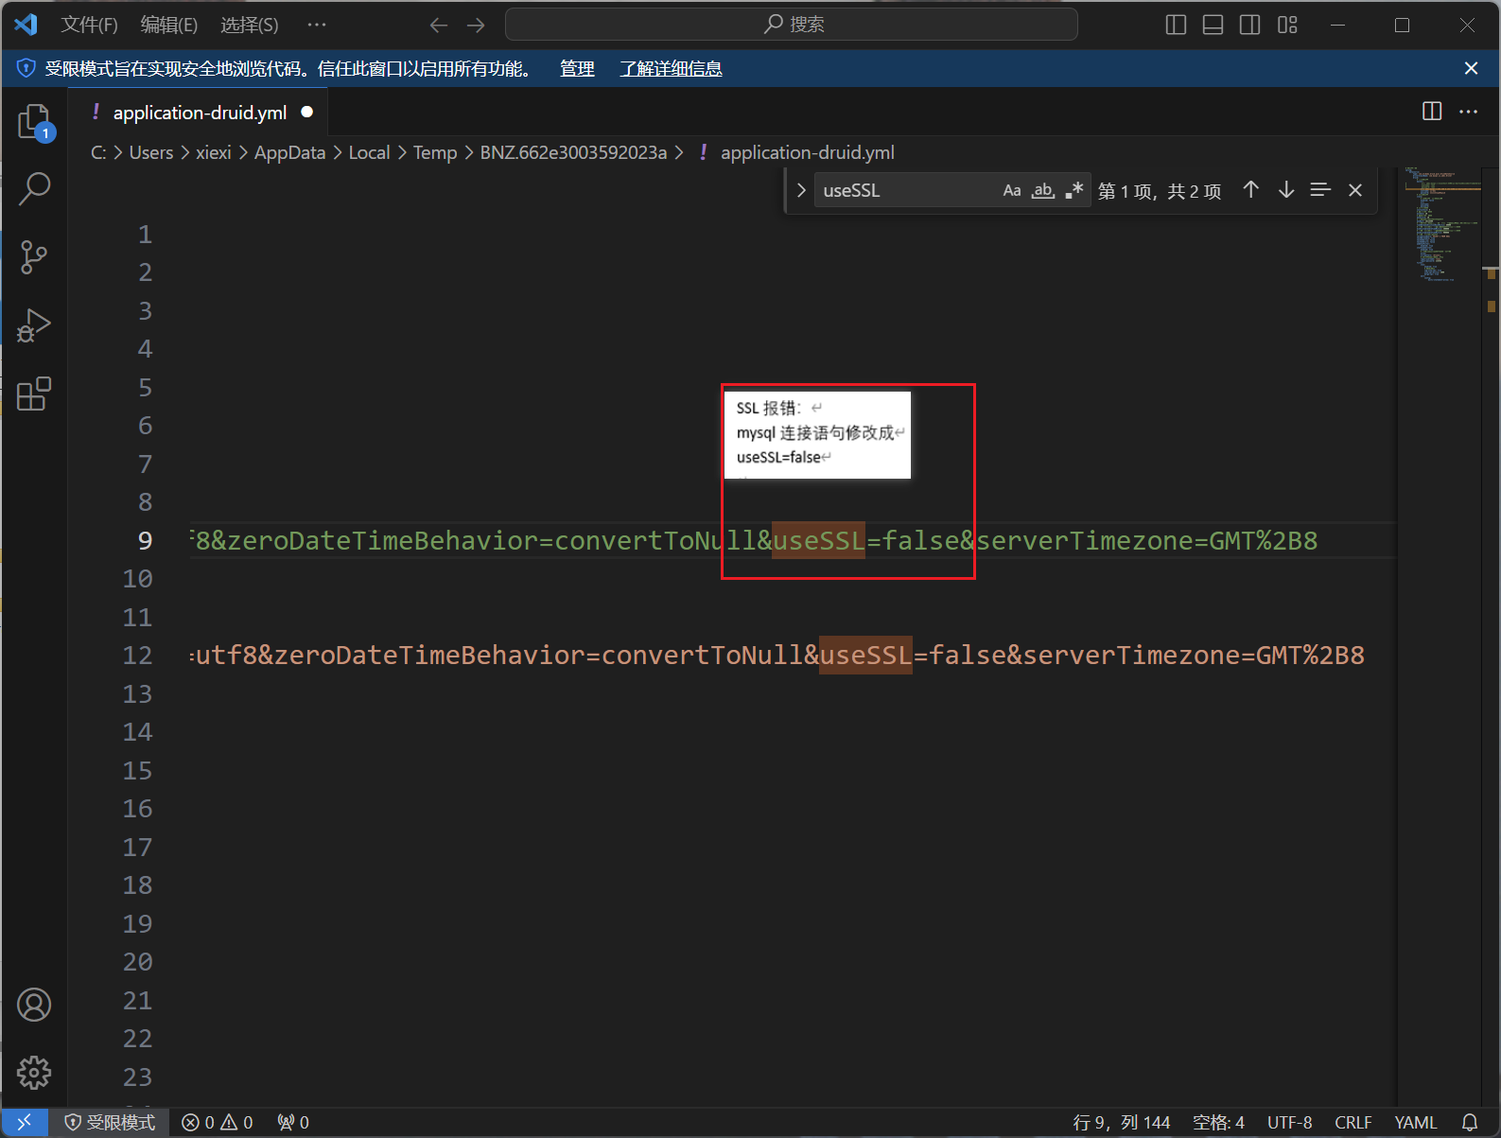Click the highlighted useSSL on line 12

point(865,655)
